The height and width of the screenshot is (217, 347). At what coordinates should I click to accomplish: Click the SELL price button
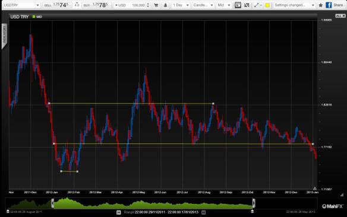57,5
